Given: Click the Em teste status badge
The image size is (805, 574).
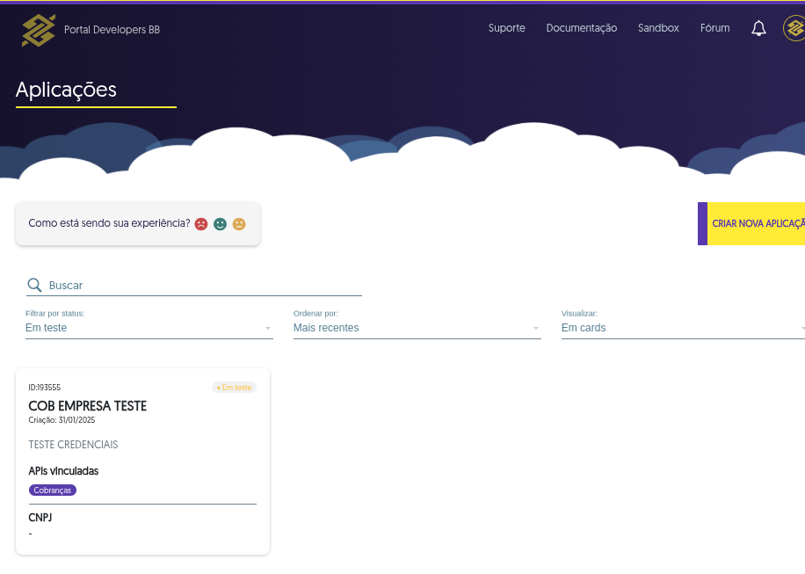Looking at the screenshot, I should click(234, 388).
